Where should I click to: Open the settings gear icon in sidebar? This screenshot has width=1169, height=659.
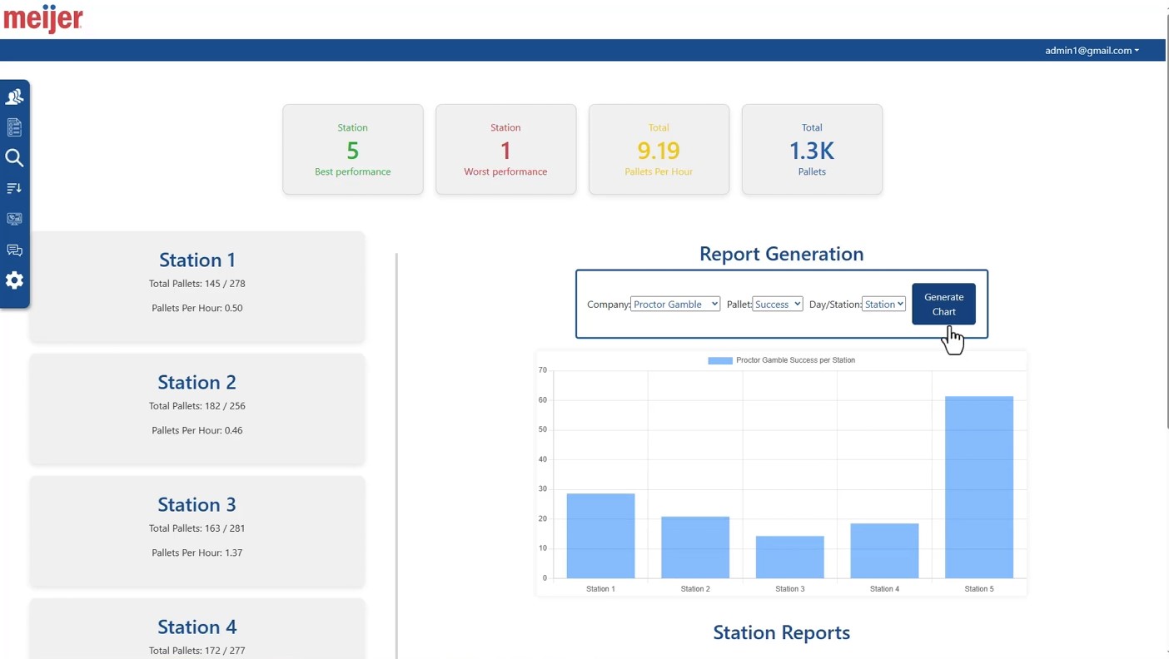tap(14, 280)
